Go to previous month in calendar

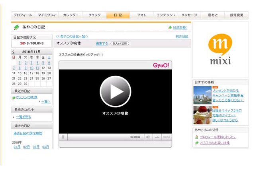click(13, 52)
